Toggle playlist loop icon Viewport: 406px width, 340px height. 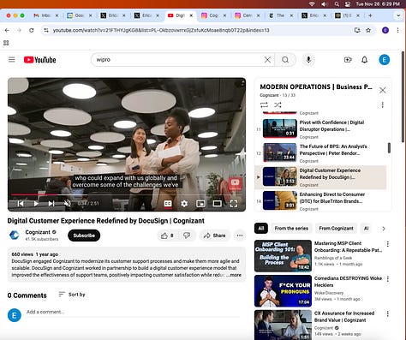coord(264,104)
